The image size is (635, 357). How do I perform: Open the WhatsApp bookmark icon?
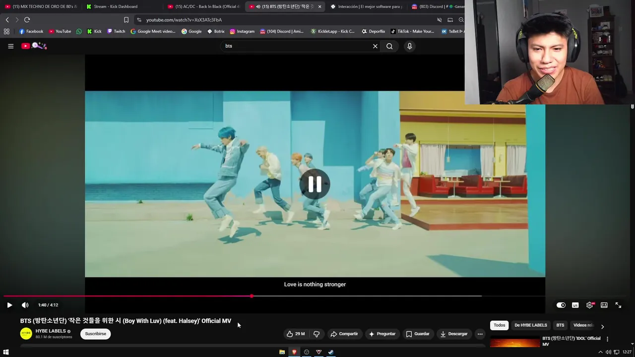click(x=79, y=31)
